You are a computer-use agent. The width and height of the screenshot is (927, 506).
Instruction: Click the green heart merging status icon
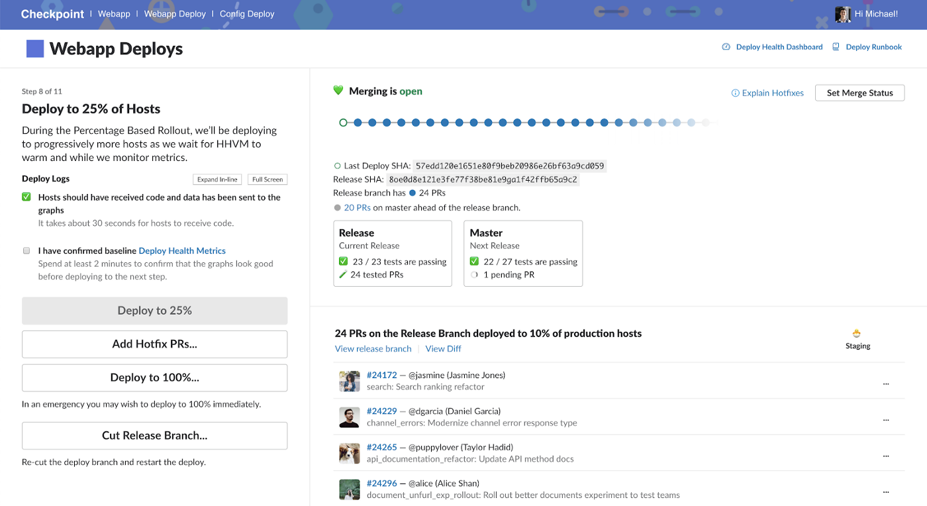click(338, 91)
